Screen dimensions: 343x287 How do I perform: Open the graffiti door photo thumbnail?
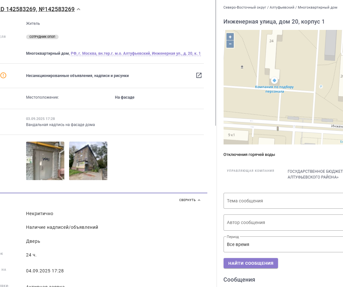click(45, 161)
